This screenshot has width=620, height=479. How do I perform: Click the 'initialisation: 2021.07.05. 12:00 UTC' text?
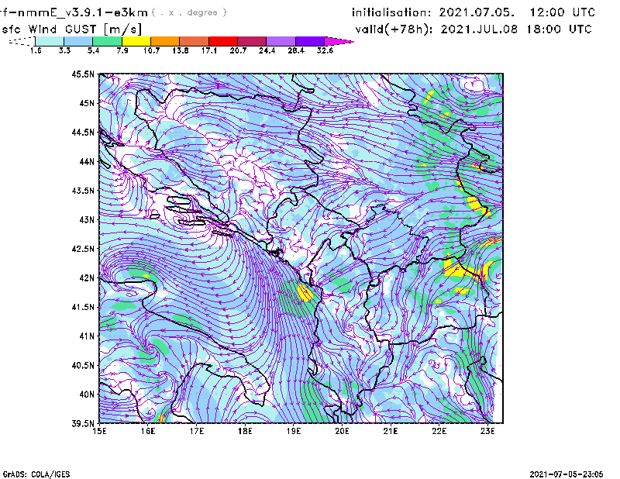click(474, 12)
